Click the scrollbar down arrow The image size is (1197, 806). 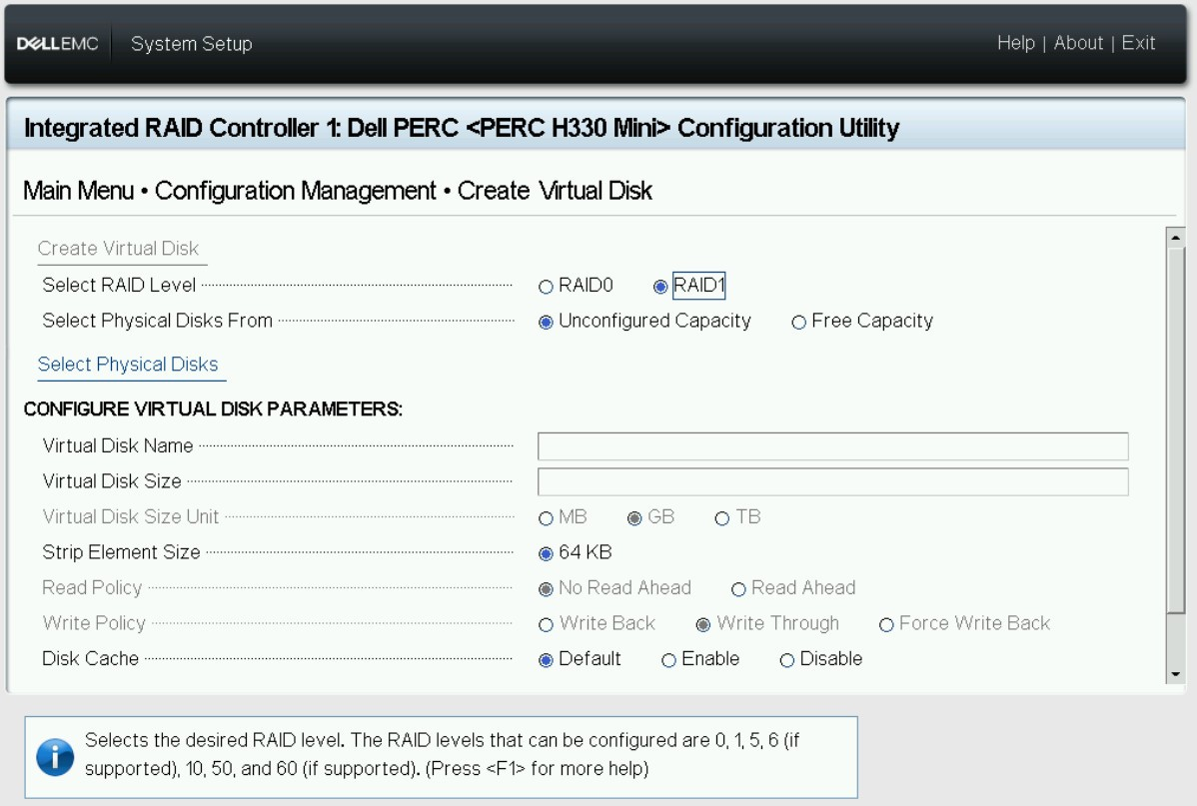point(1175,674)
